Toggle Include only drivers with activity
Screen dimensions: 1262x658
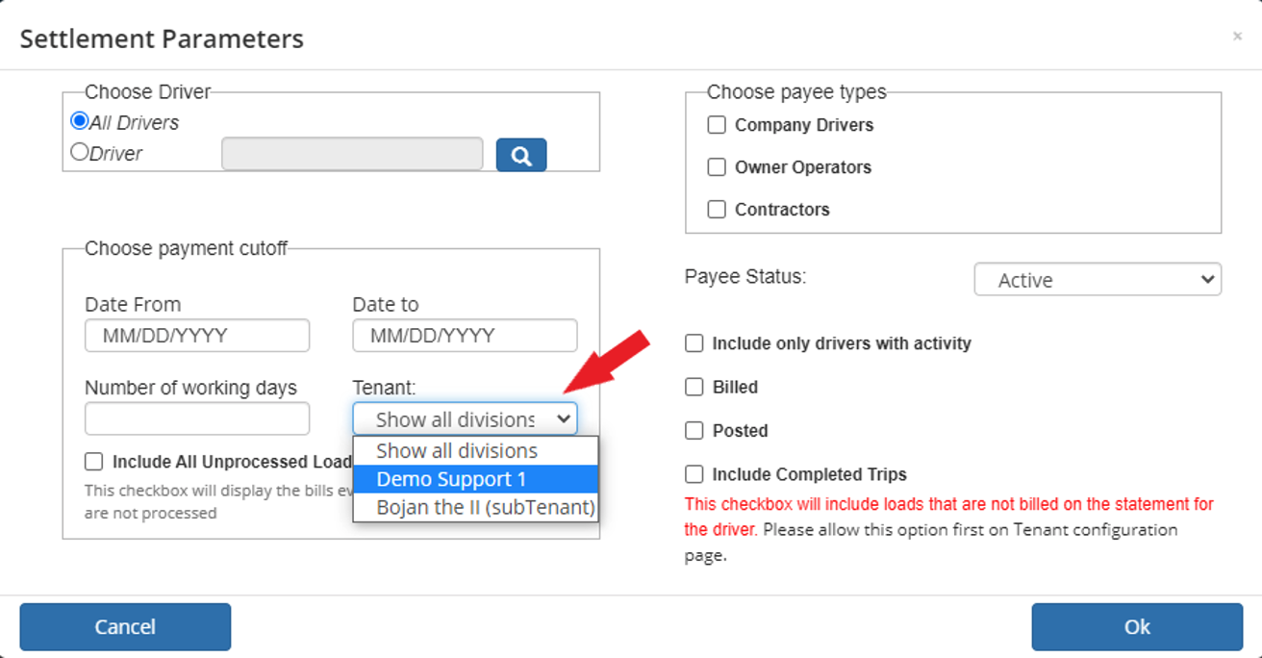point(694,343)
